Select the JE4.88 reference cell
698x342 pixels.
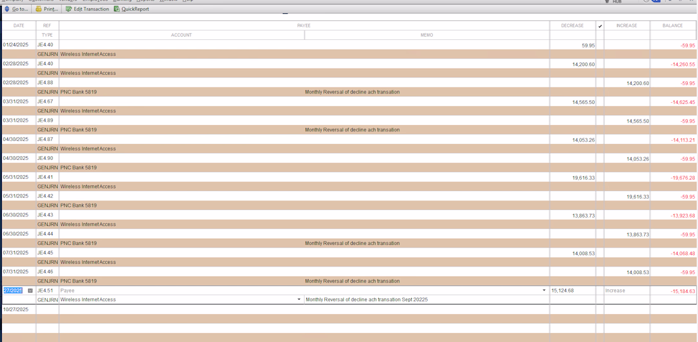coord(45,82)
